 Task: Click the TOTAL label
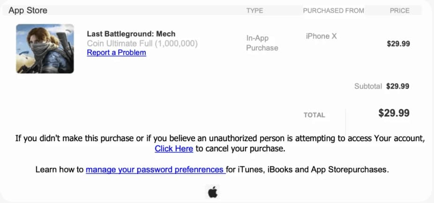[314, 115]
